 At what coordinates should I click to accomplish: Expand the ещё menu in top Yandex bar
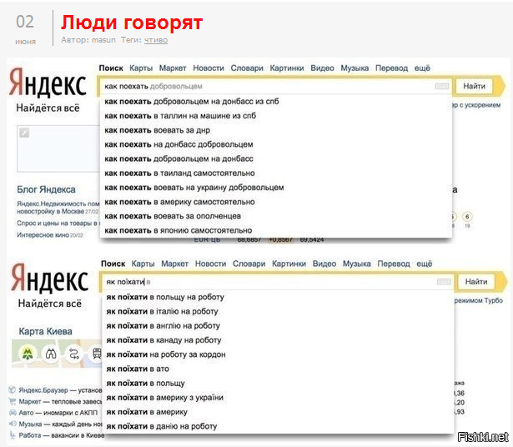(x=422, y=68)
